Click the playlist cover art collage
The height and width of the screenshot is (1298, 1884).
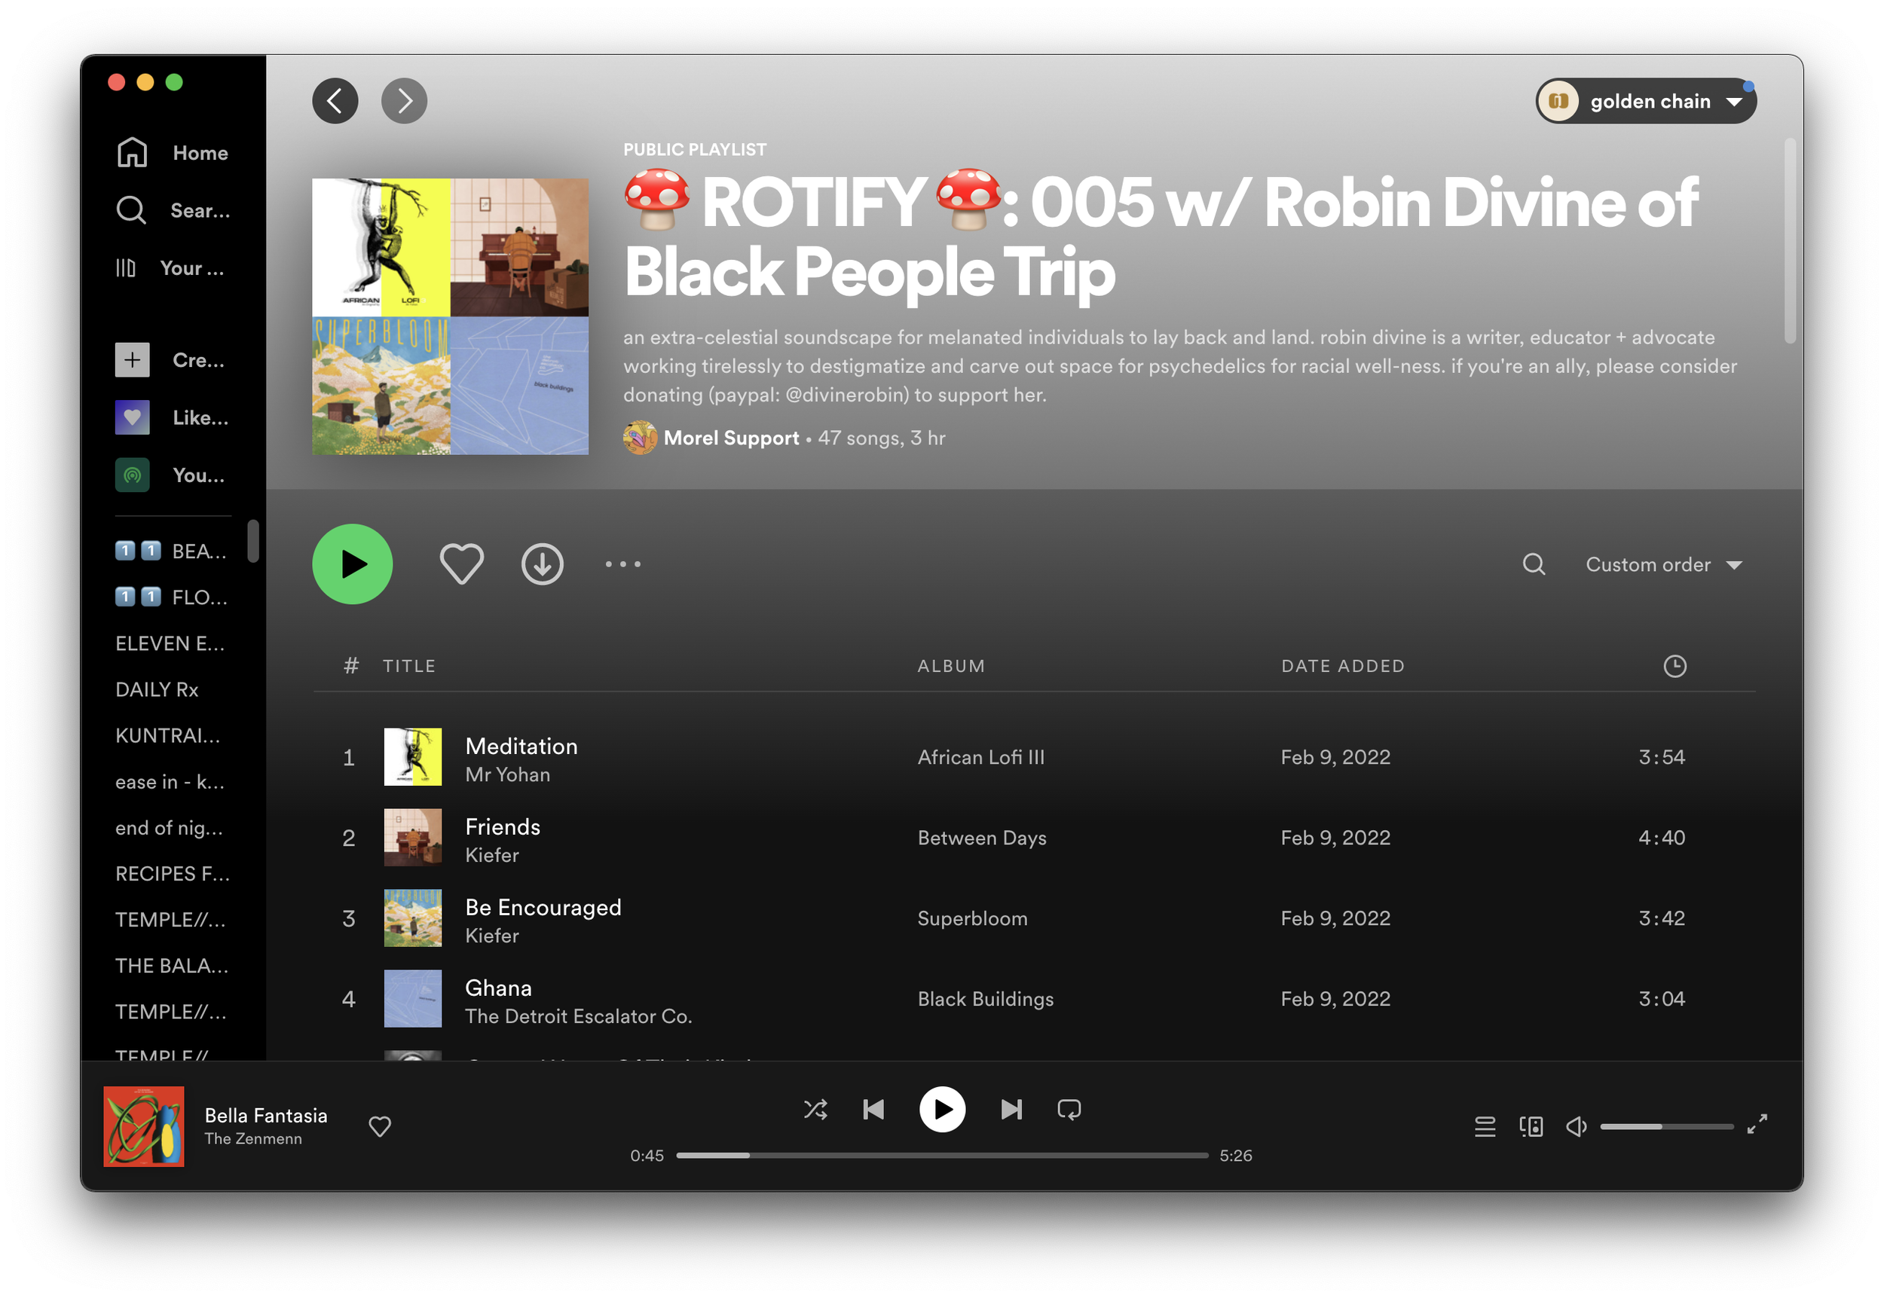[450, 316]
